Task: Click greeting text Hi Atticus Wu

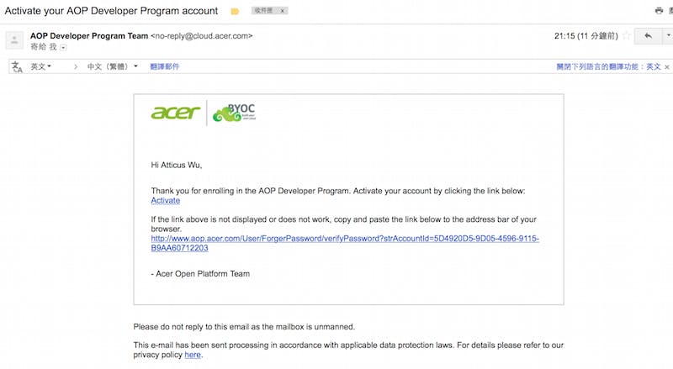Action: [177, 166]
